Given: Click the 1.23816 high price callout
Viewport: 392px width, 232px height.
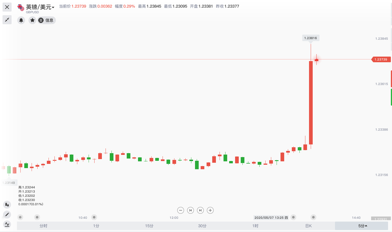Looking at the screenshot, I should 311,38.
